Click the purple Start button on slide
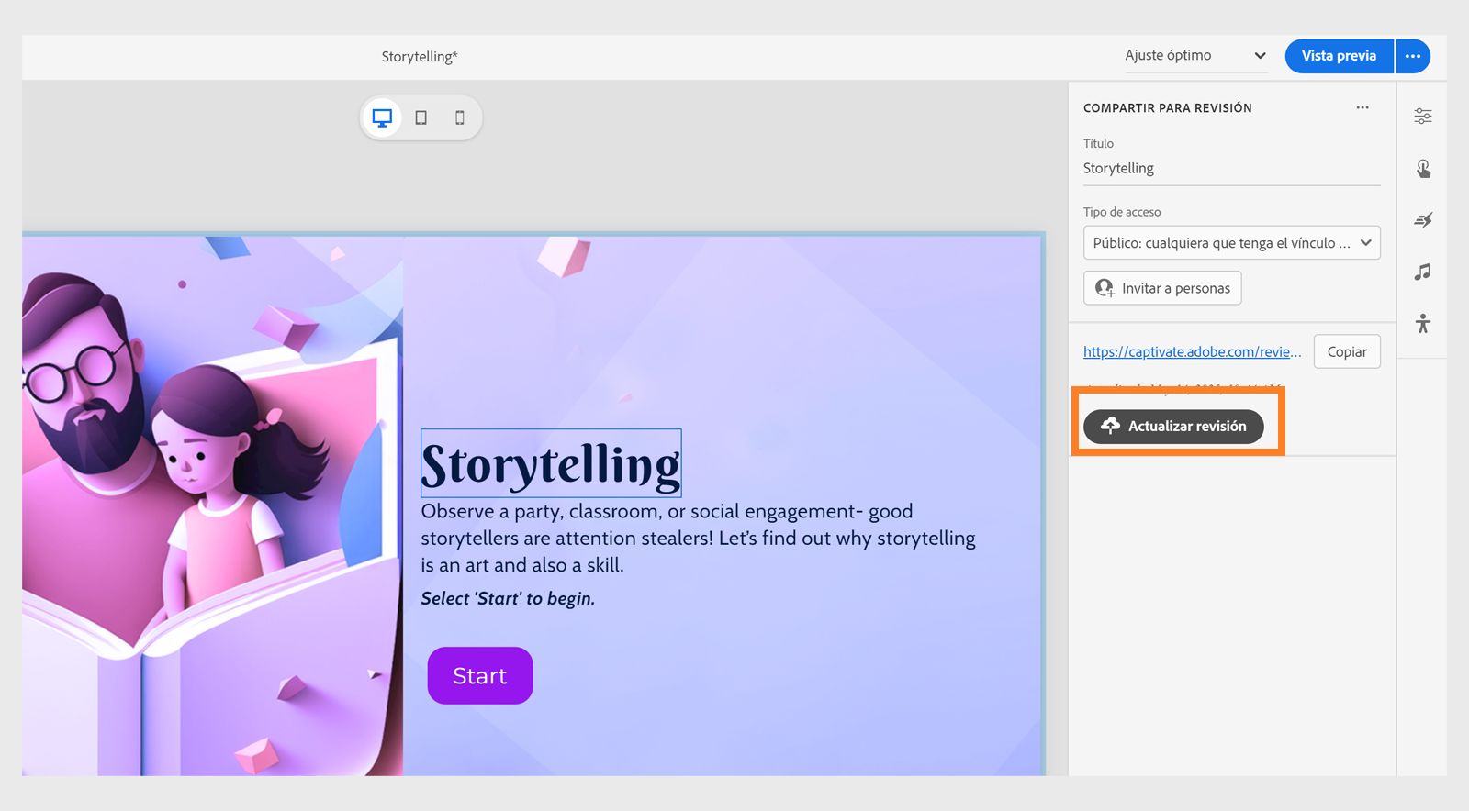Screen dimensions: 1469x811 click(480, 676)
